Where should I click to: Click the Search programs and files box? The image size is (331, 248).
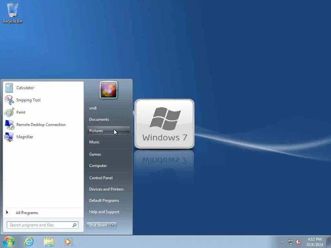pyautogui.click(x=42, y=225)
